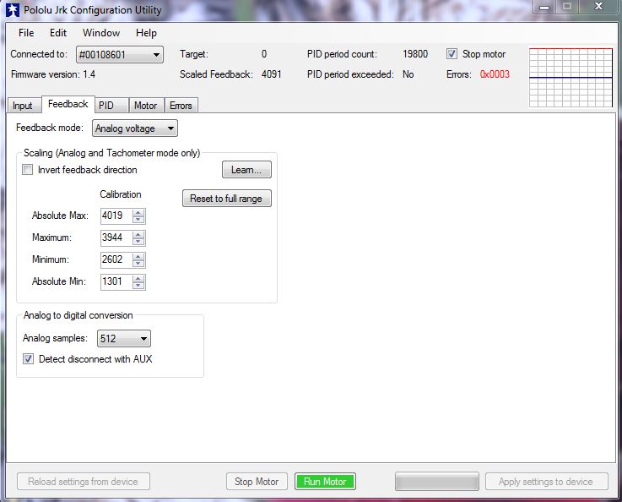Select the Feedback tab
The width and height of the screenshot is (622, 502).
[68, 104]
